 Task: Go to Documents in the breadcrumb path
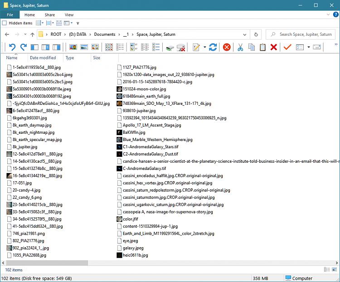(105, 34)
